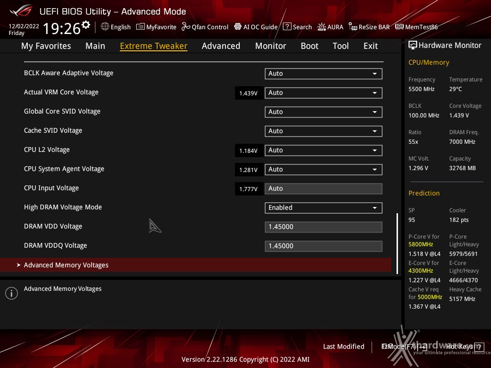Select the DRAM VDD Voltage label
This screenshot has width=491, height=368.
(x=53, y=226)
